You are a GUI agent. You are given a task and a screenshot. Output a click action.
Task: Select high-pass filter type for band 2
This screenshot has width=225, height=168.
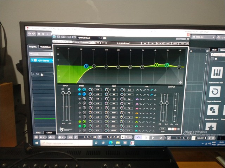click(152, 94)
